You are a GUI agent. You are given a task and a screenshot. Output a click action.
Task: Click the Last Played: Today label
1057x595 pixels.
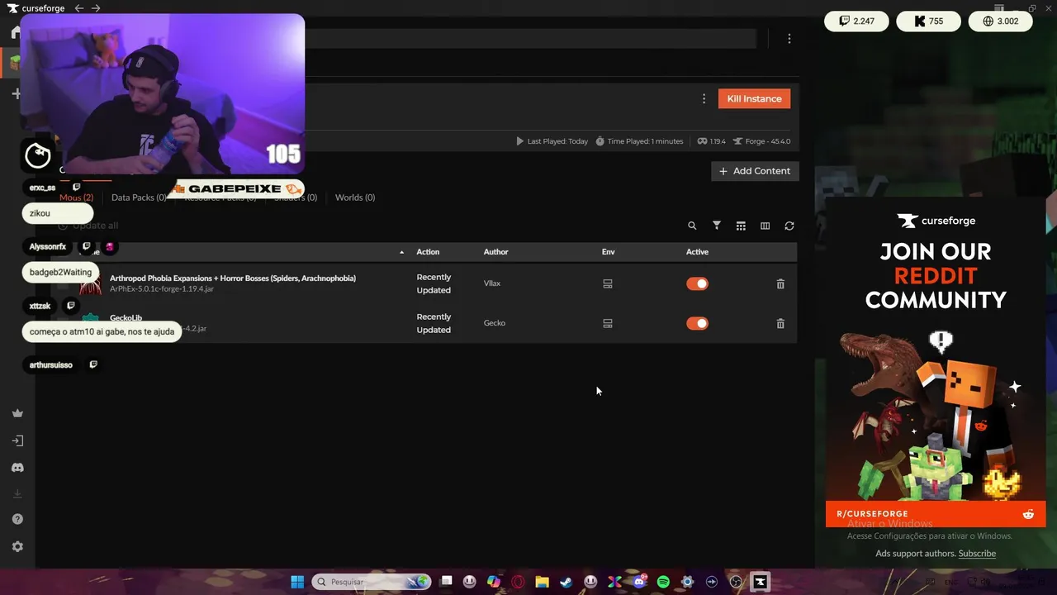(552, 141)
